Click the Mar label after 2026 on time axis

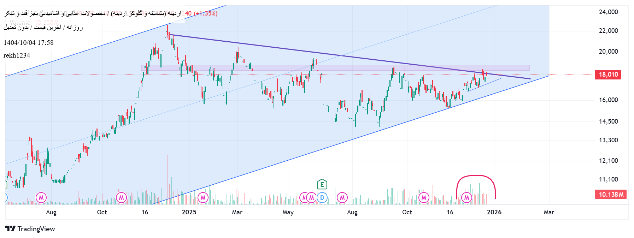[548, 212]
